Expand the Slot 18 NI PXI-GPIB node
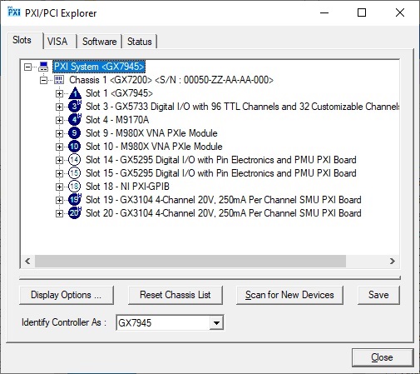The width and height of the screenshot is (420, 374). click(x=59, y=187)
